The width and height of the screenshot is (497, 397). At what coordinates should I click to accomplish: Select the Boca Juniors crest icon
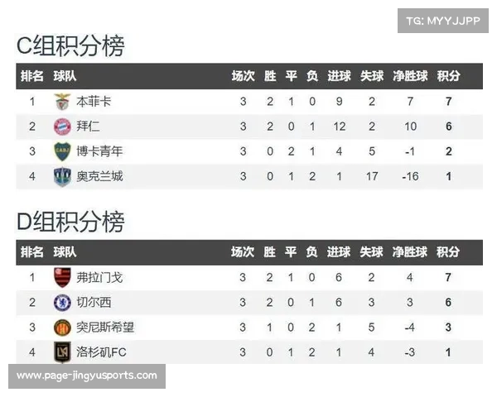[x=62, y=151]
